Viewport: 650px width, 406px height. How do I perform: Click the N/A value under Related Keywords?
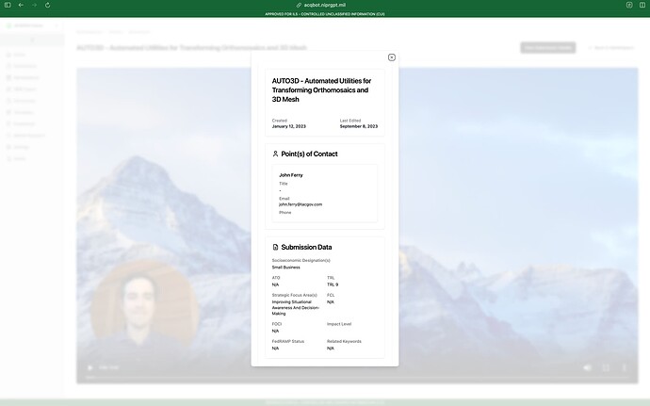[x=331, y=349]
